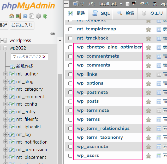This screenshot has width=167, height=164.
Task: Expand the mt_comment tree node
Action: click(6, 96)
